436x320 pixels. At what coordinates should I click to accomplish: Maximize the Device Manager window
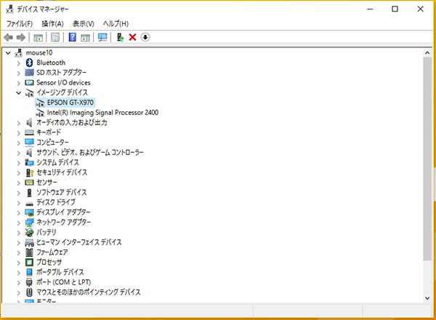point(395,9)
